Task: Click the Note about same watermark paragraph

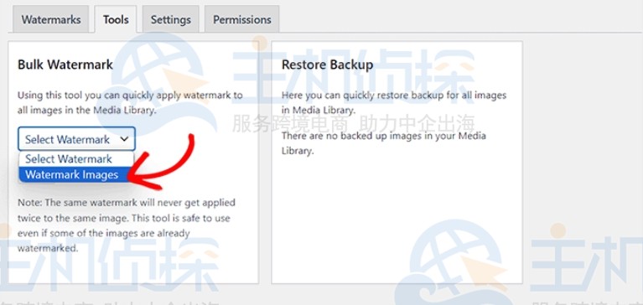Action: pos(127,225)
